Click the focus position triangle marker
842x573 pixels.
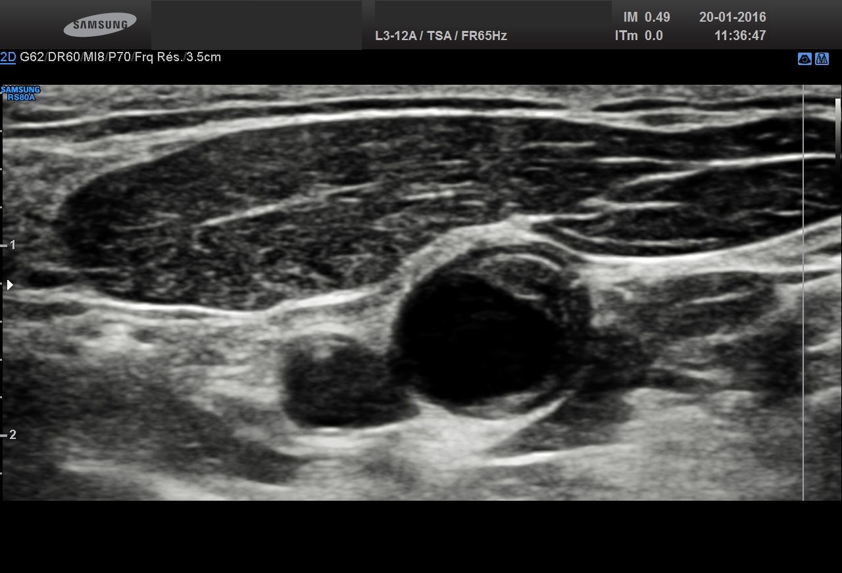[x=9, y=285]
